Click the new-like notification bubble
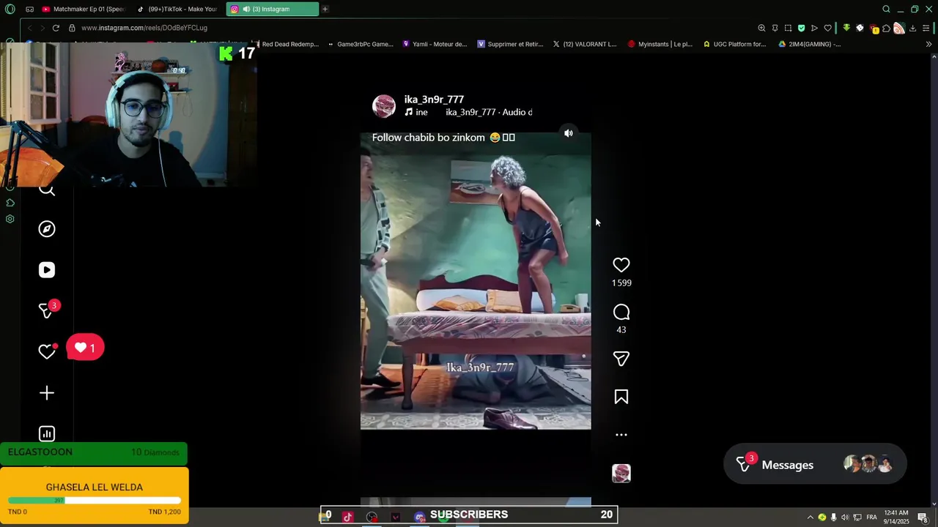938x527 pixels. 85,348
